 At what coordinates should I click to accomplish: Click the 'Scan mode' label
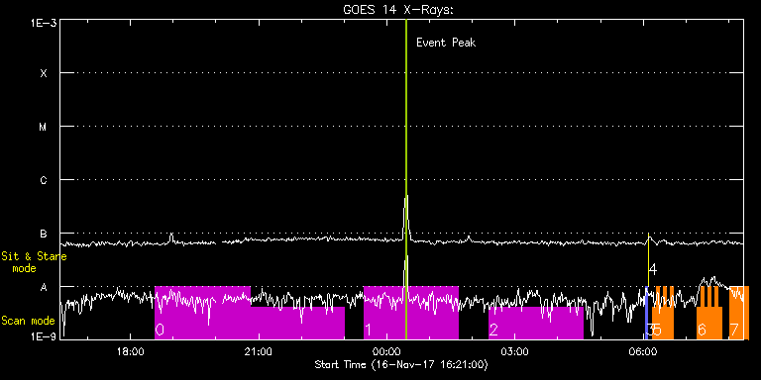coord(28,321)
